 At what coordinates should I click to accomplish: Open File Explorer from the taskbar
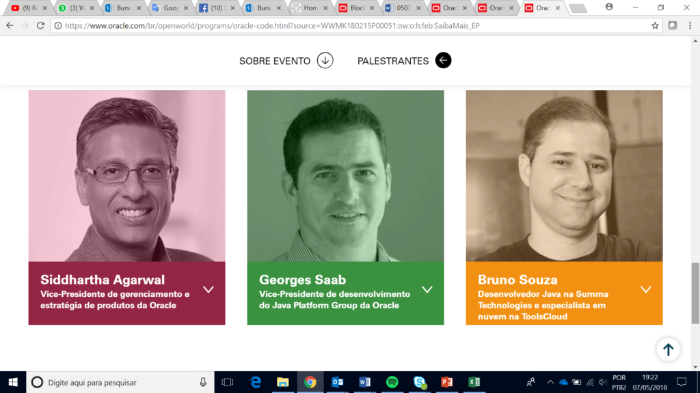tap(282, 382)
